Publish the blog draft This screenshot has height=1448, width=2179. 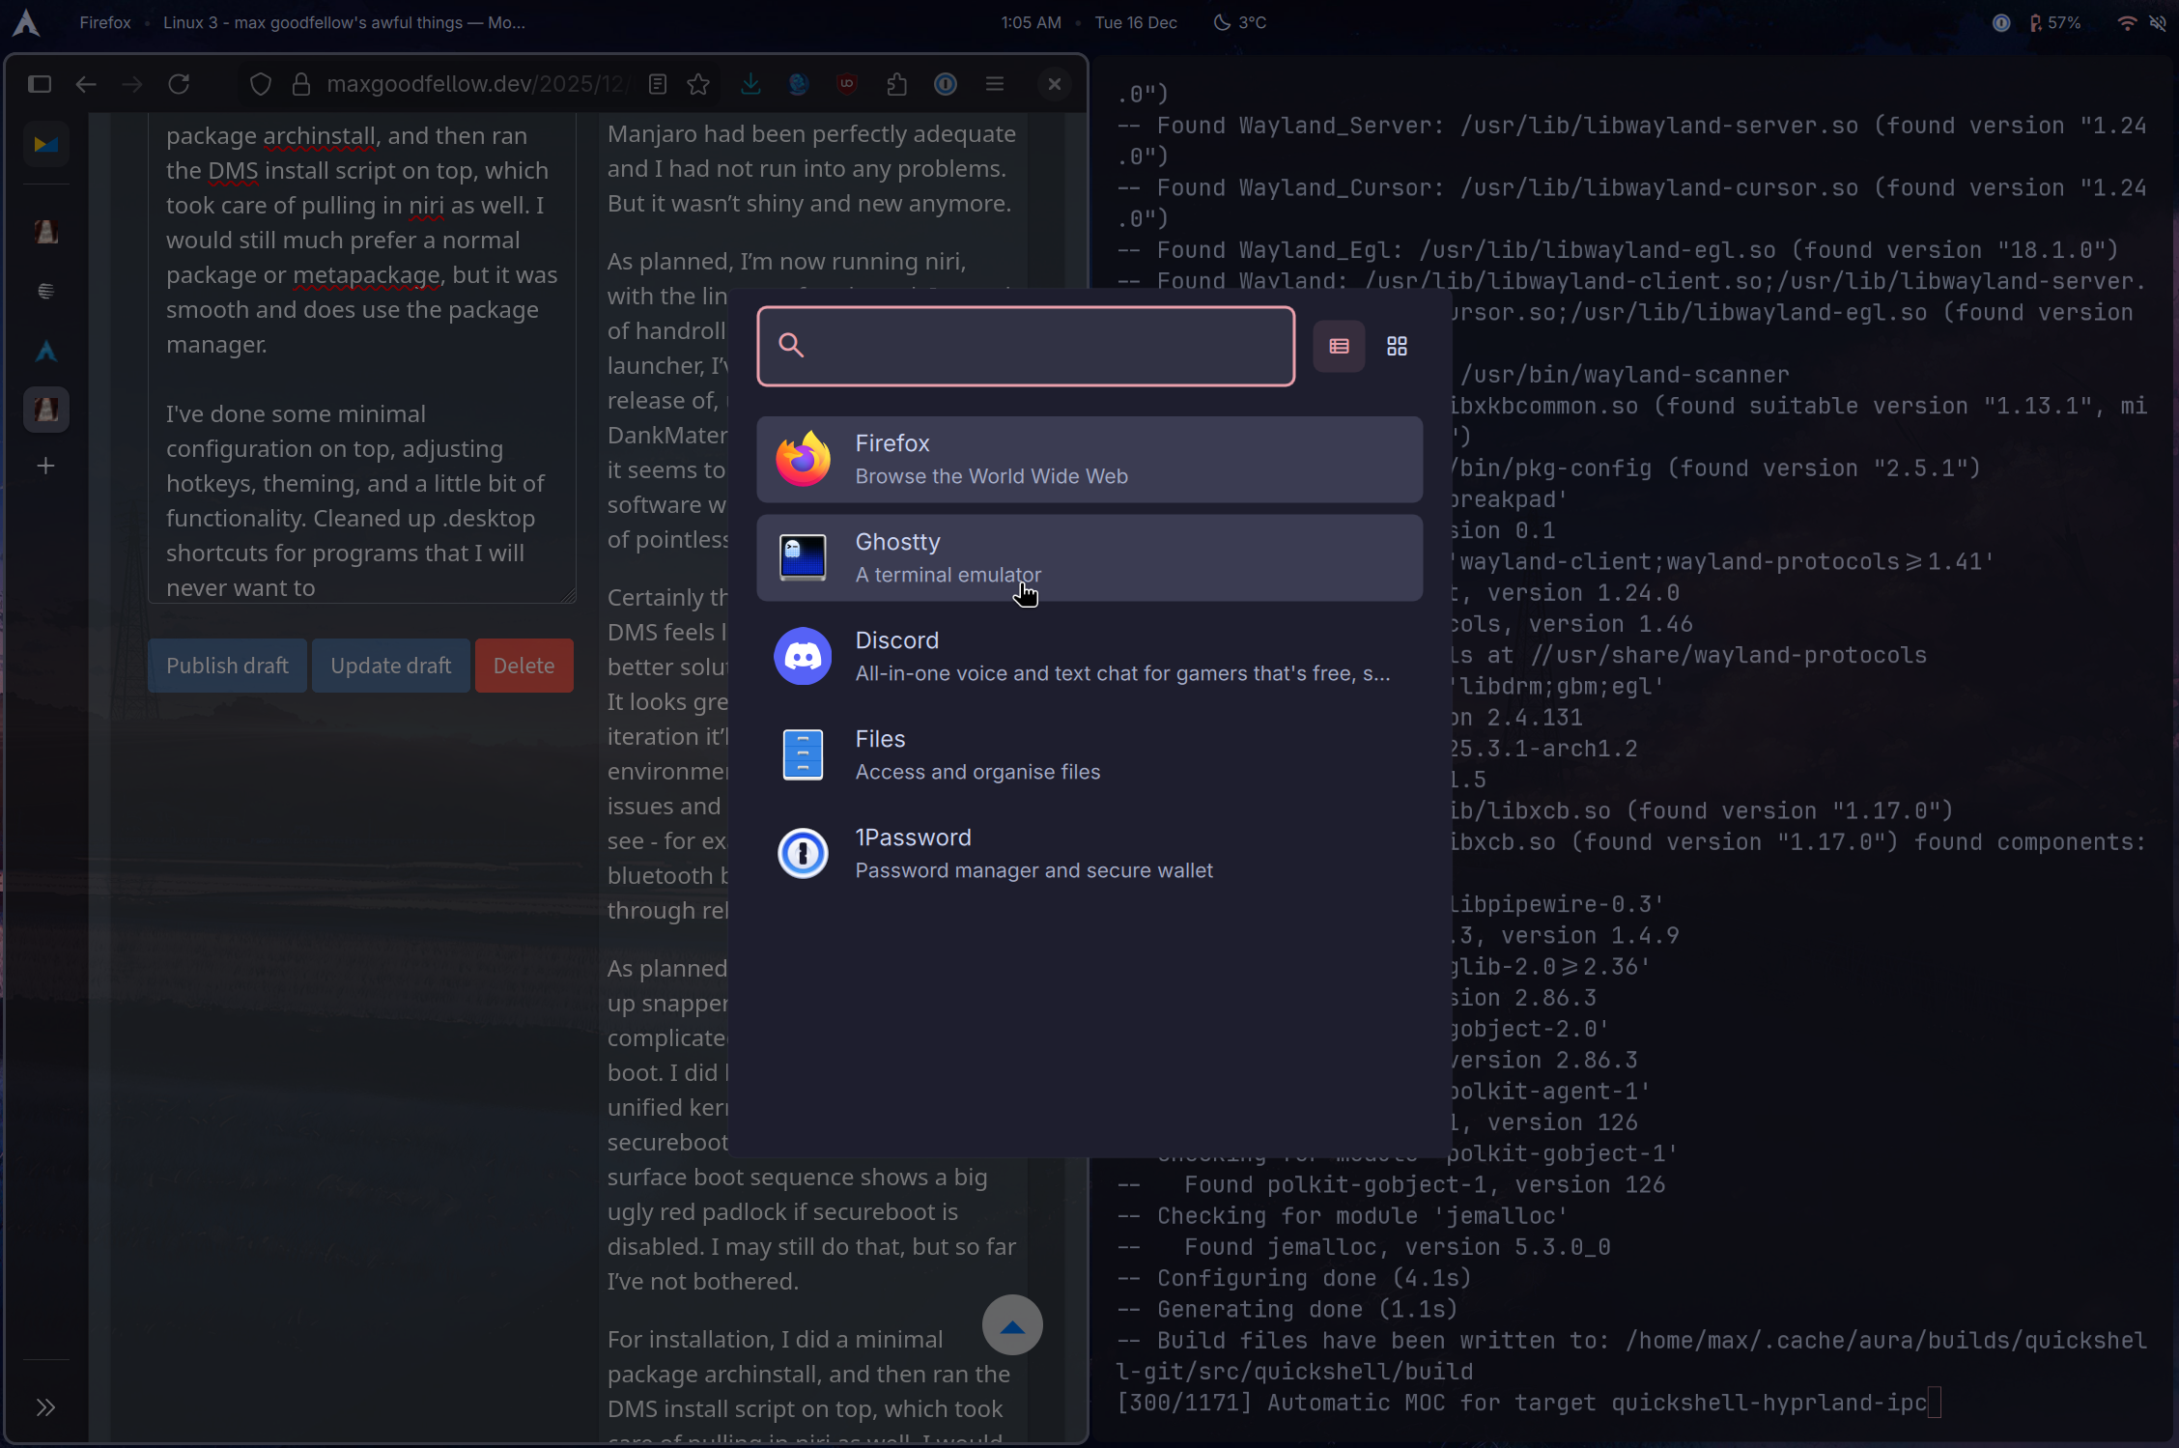coord(227,665)
